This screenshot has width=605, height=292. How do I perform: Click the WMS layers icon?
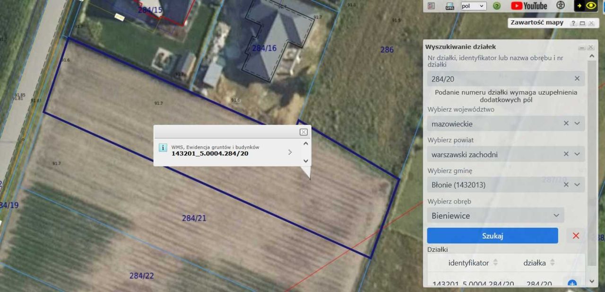[x=449, y=6]
